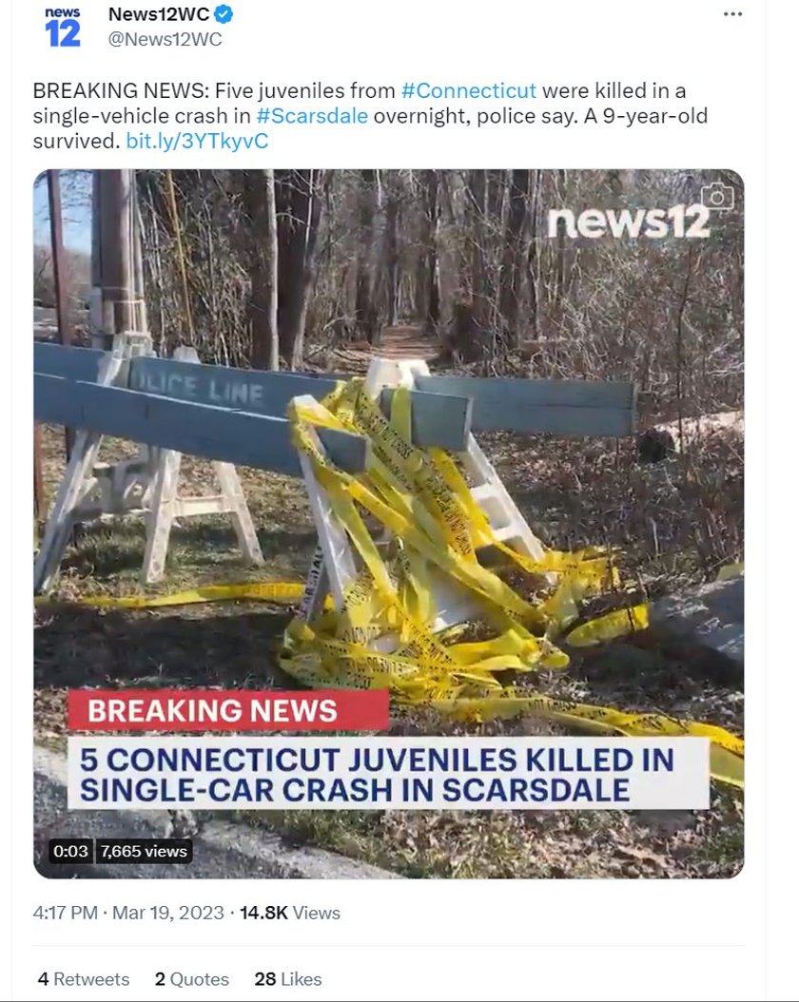Show the 2 Quotes list
The width and height of the screenshot is (799, 1002).
[x=192, y=979]
